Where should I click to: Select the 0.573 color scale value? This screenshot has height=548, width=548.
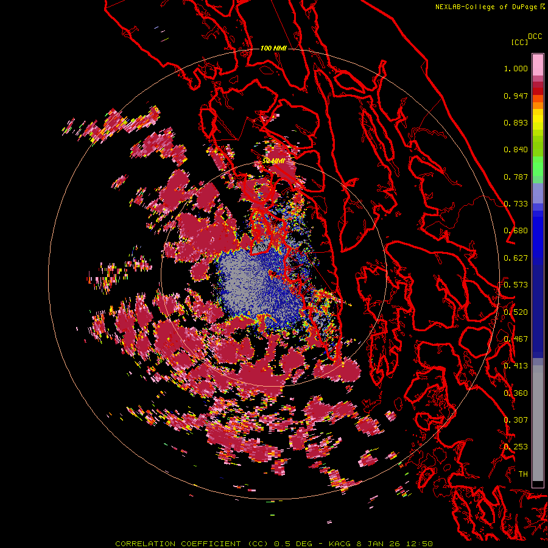(516, 285)
